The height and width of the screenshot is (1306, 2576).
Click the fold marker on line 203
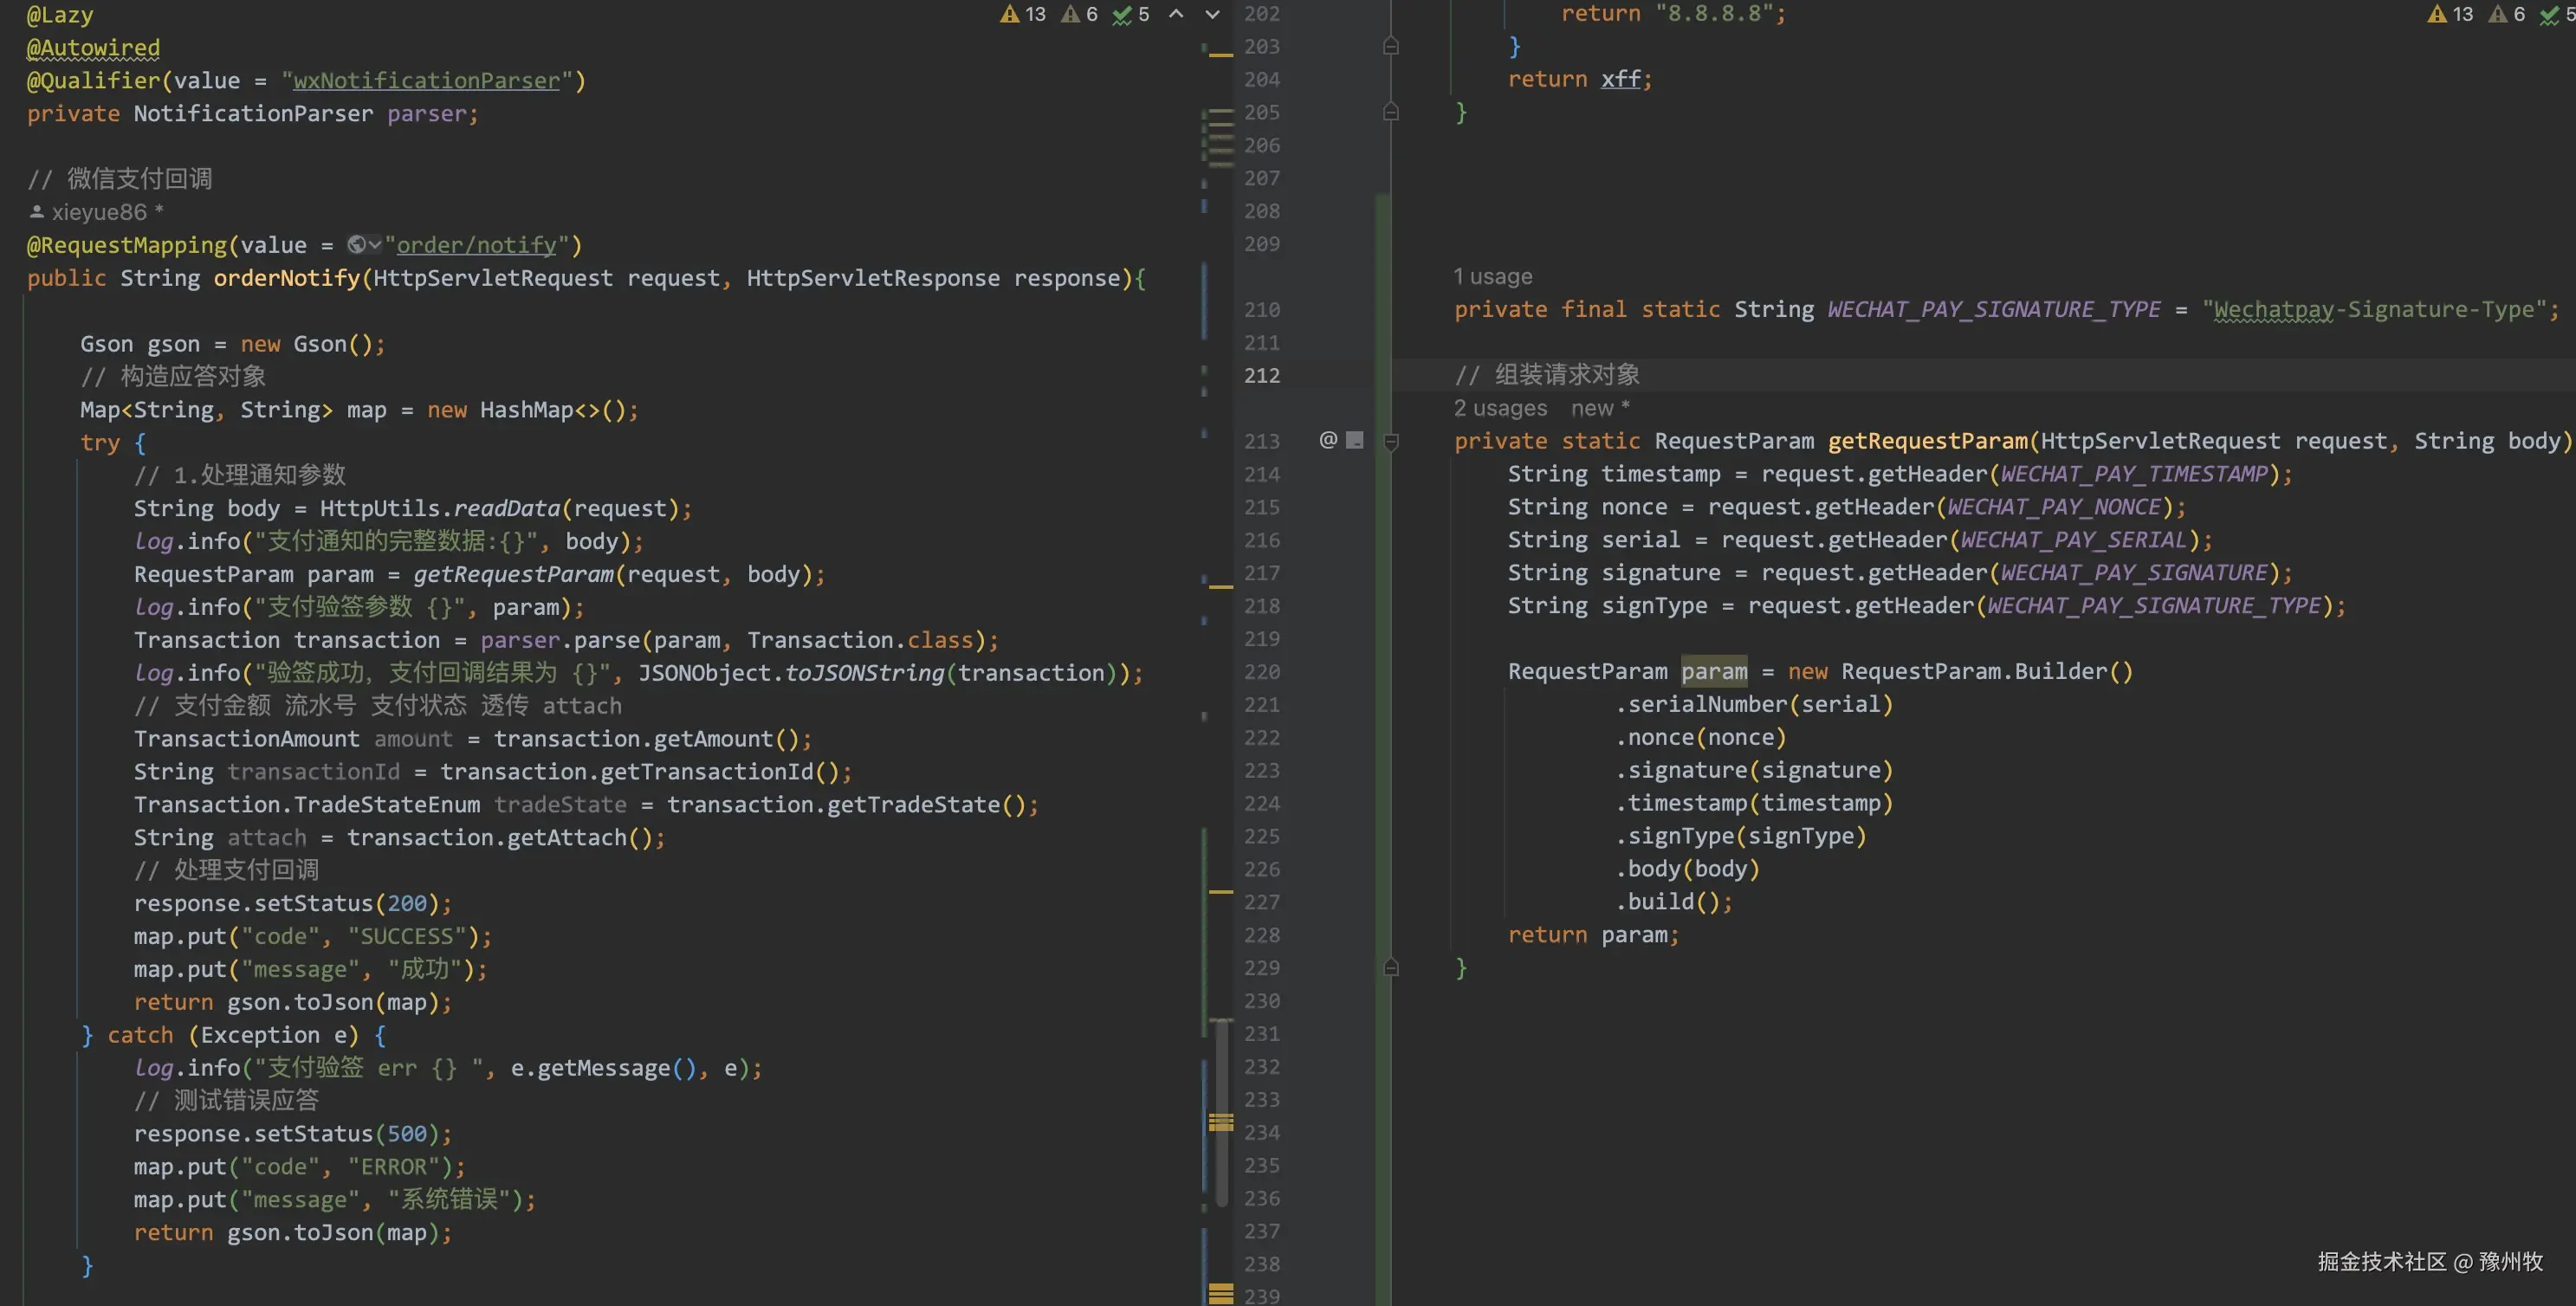(x=1391, y=46)
